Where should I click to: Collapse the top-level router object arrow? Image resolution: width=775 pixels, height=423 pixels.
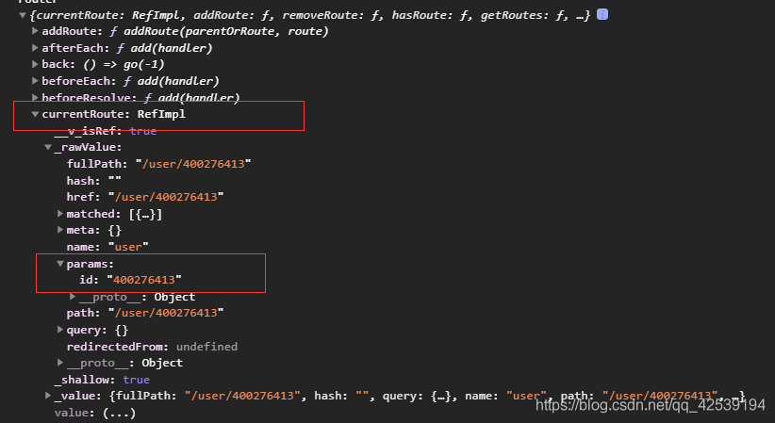pos(23,15)
